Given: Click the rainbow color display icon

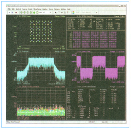Looking at the screenshot, I should (x=73, y=12).
